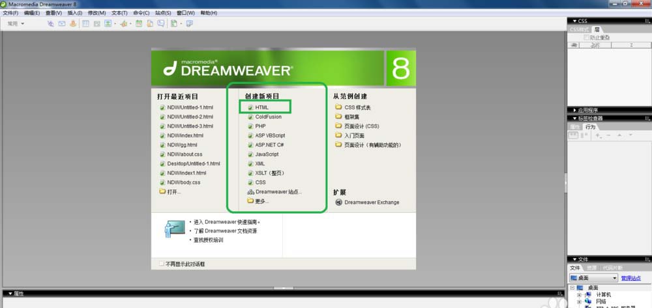Open the 插入(I) menu

(75, 13)
